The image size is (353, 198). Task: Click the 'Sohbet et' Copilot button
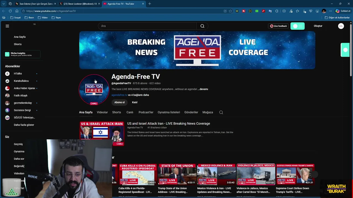click(x=343, y=11)
